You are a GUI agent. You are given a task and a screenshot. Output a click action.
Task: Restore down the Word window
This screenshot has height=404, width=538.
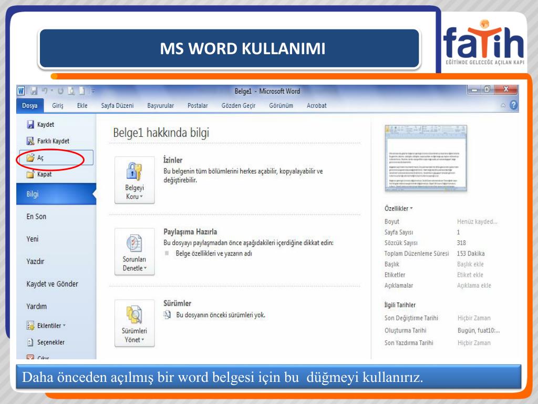pos(487,89)
